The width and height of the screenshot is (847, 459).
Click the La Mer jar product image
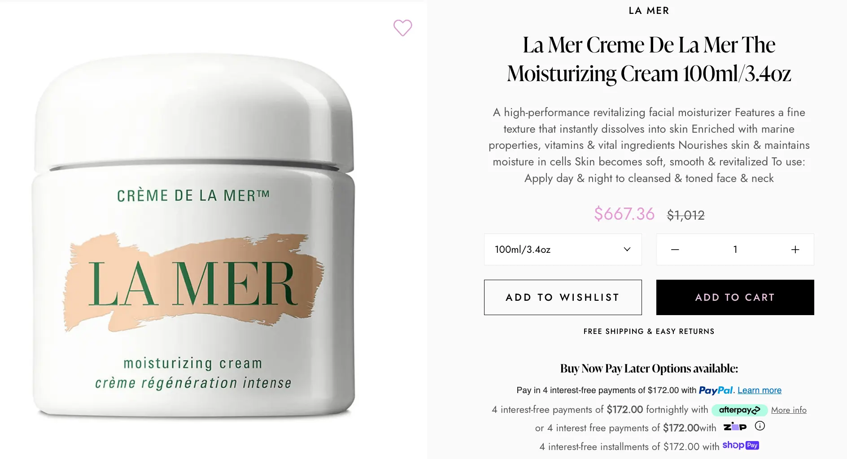pyautogui.click(x=193, y=236)
